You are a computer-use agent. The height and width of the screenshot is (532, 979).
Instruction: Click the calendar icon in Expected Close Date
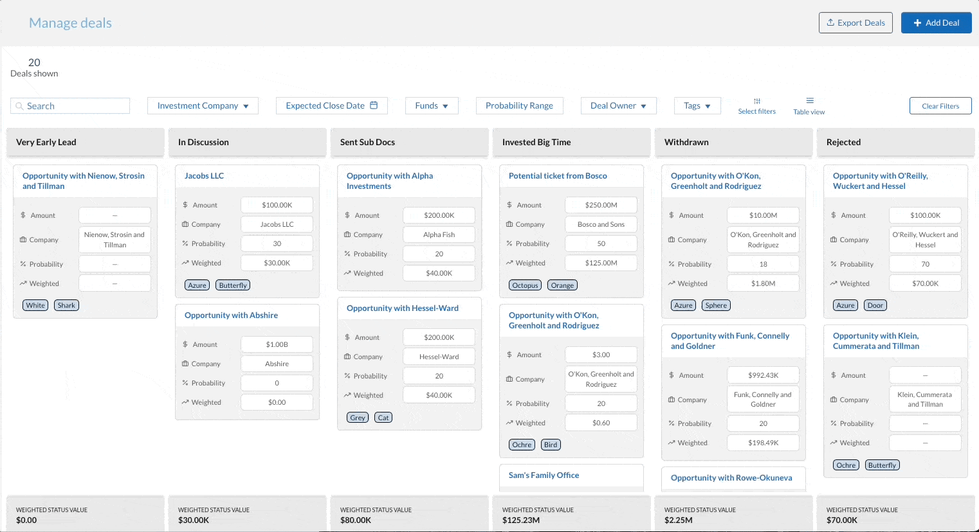click(x=374, y=105)
